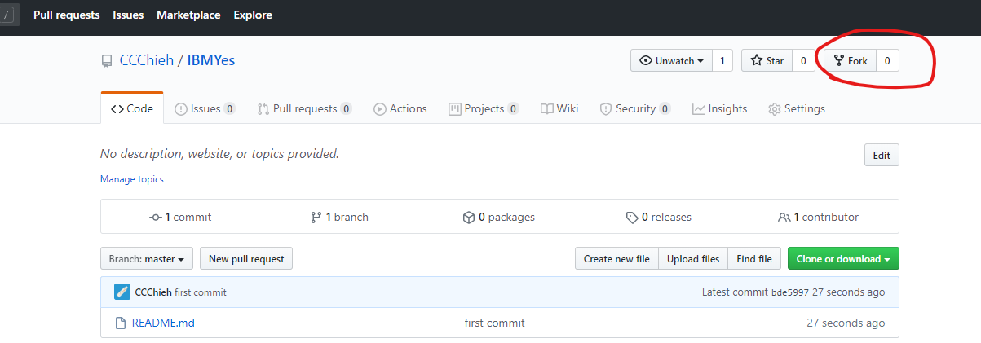The width and height of the screenshot is (981, 343).
Task: Switch to the Code tab
Action: tap(132, 108)
